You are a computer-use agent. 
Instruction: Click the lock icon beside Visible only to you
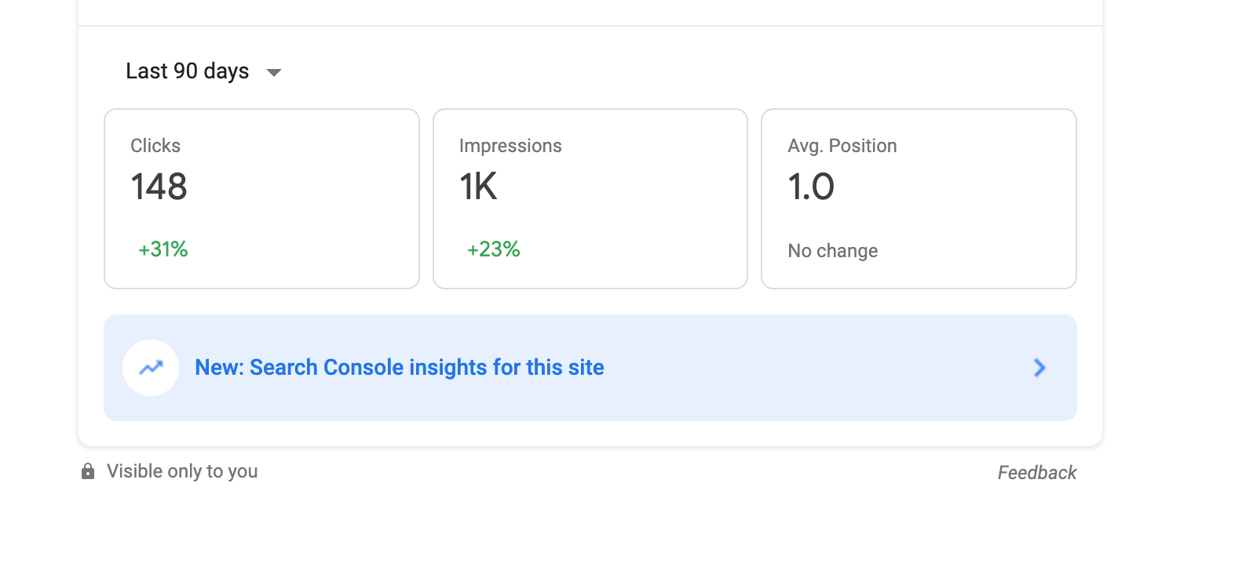click(88, 471)
